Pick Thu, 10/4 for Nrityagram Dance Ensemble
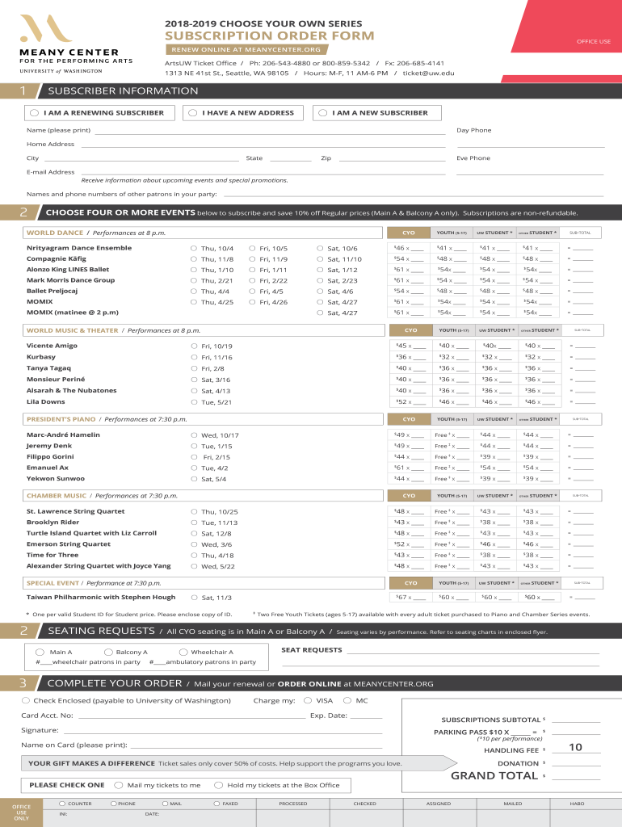 coord(194,248)
